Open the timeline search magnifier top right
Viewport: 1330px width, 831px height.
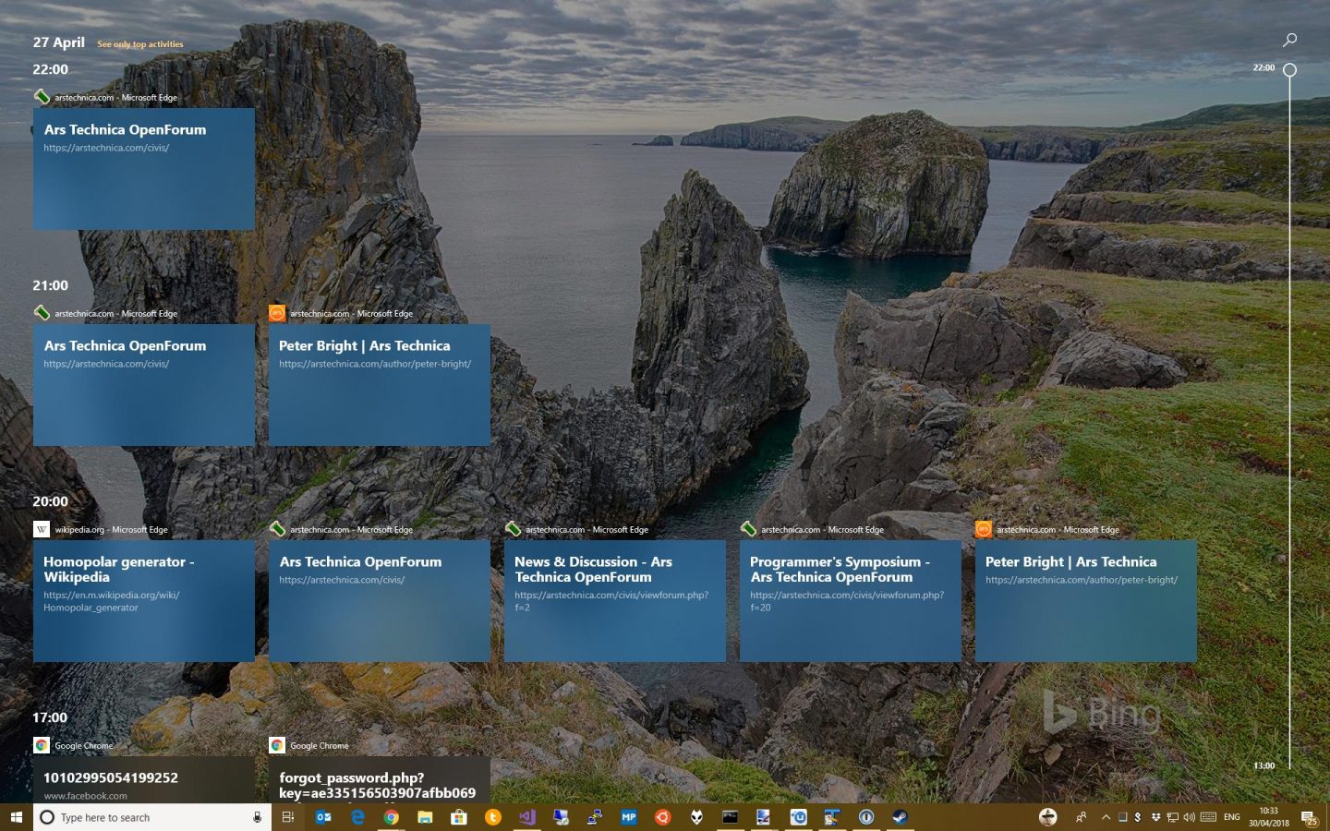(x=1289, y=40)
